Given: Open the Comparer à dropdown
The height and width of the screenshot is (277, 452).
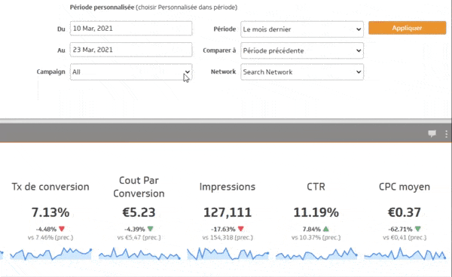Looking at the screenshot, I should pyautogui.click(x=302, y=50).
